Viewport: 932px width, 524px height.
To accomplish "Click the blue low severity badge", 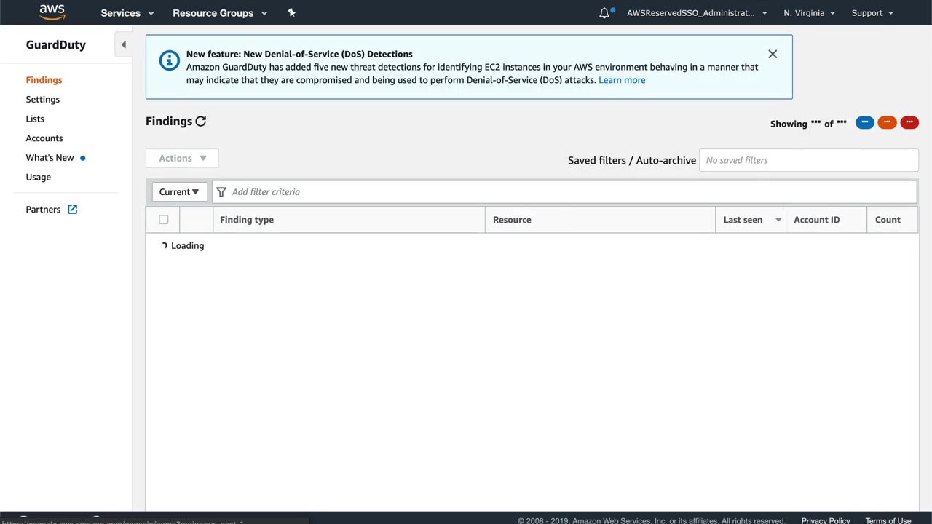I will [864, 122].
